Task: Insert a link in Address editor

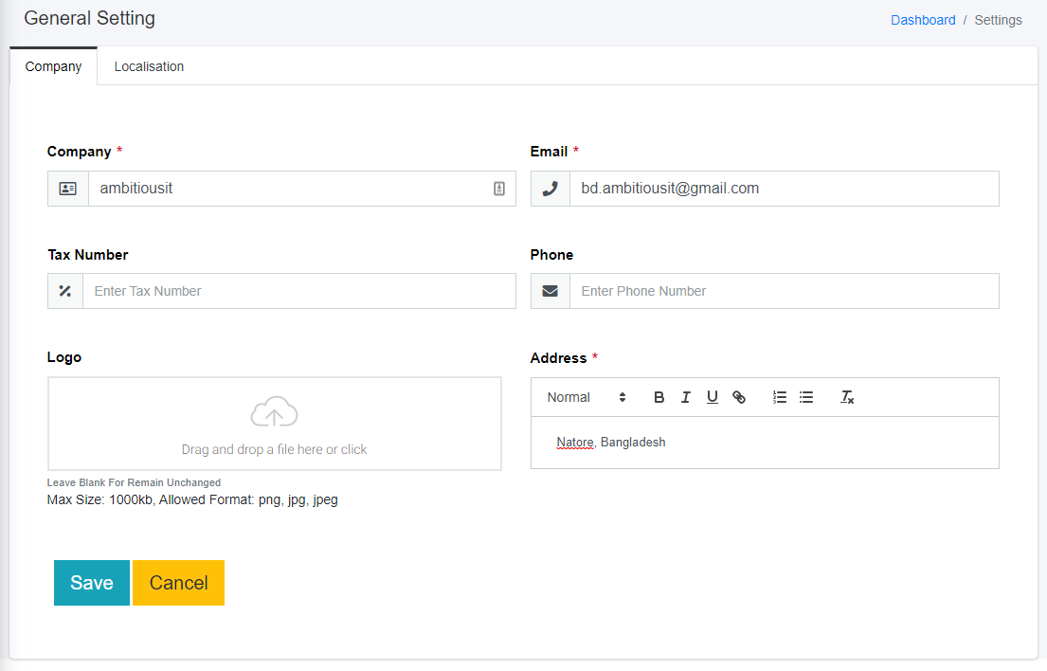Action: coord(739,397)
